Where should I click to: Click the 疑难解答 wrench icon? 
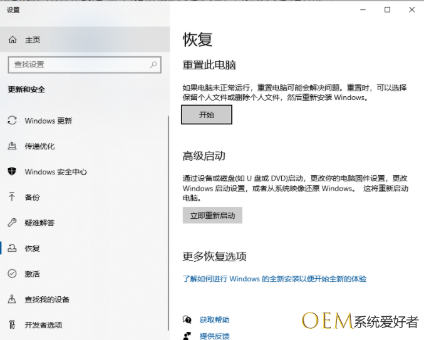[x=12, y=222]
